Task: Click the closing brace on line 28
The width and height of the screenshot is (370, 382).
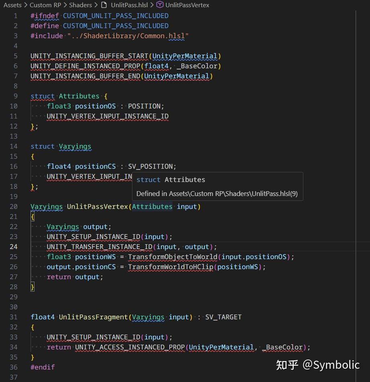Action: point(33,287)
